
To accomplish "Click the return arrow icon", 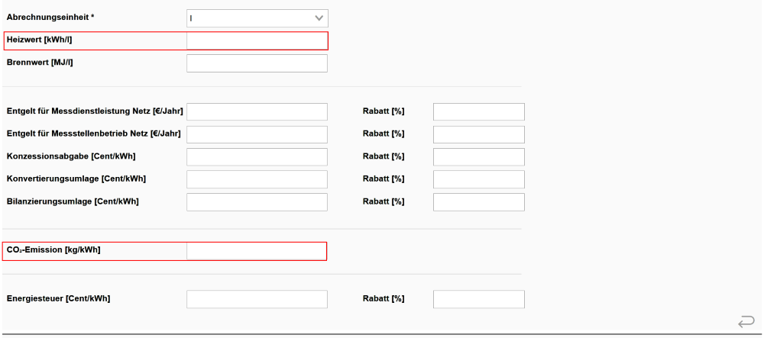I will 746,323.
